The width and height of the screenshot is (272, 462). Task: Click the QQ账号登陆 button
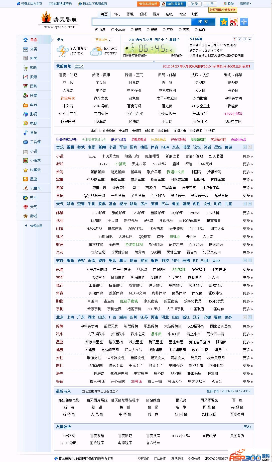173,4
